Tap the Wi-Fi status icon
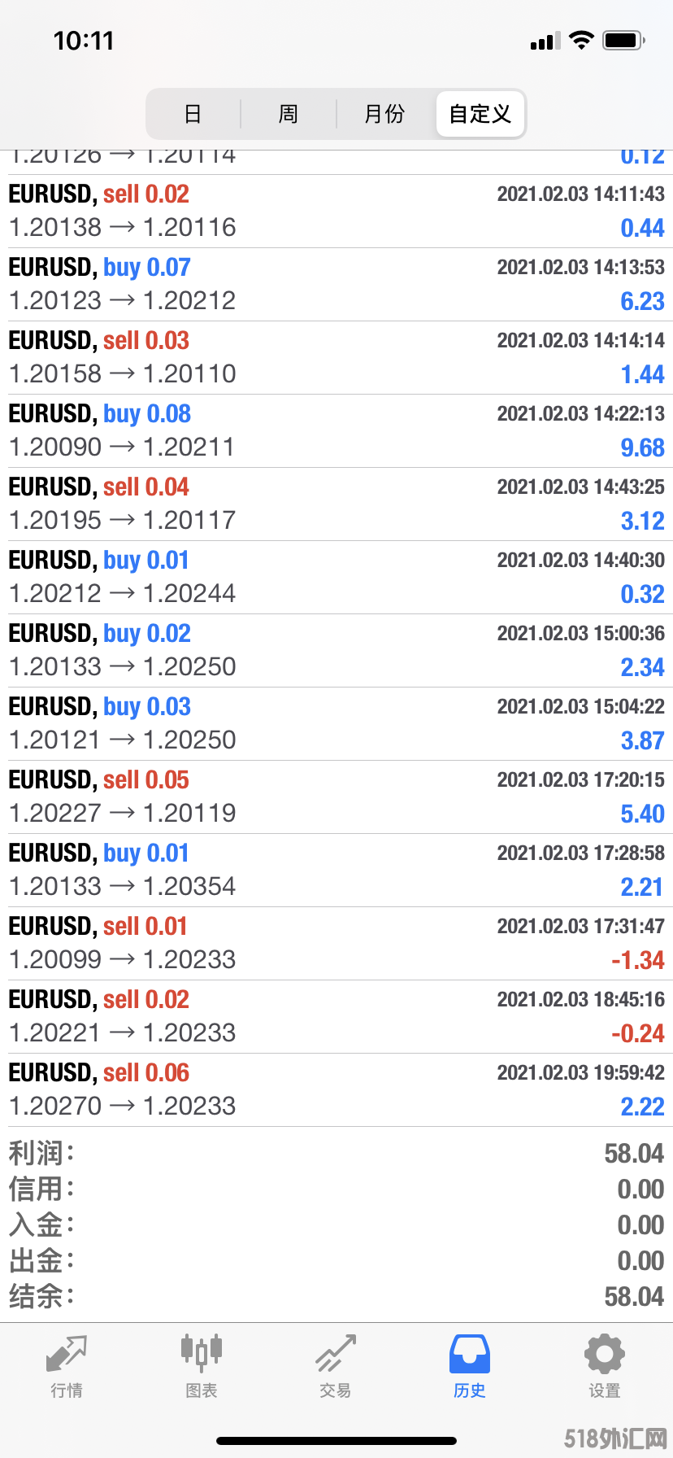Viewport: 673px width, 1458px height. point(581,40)
